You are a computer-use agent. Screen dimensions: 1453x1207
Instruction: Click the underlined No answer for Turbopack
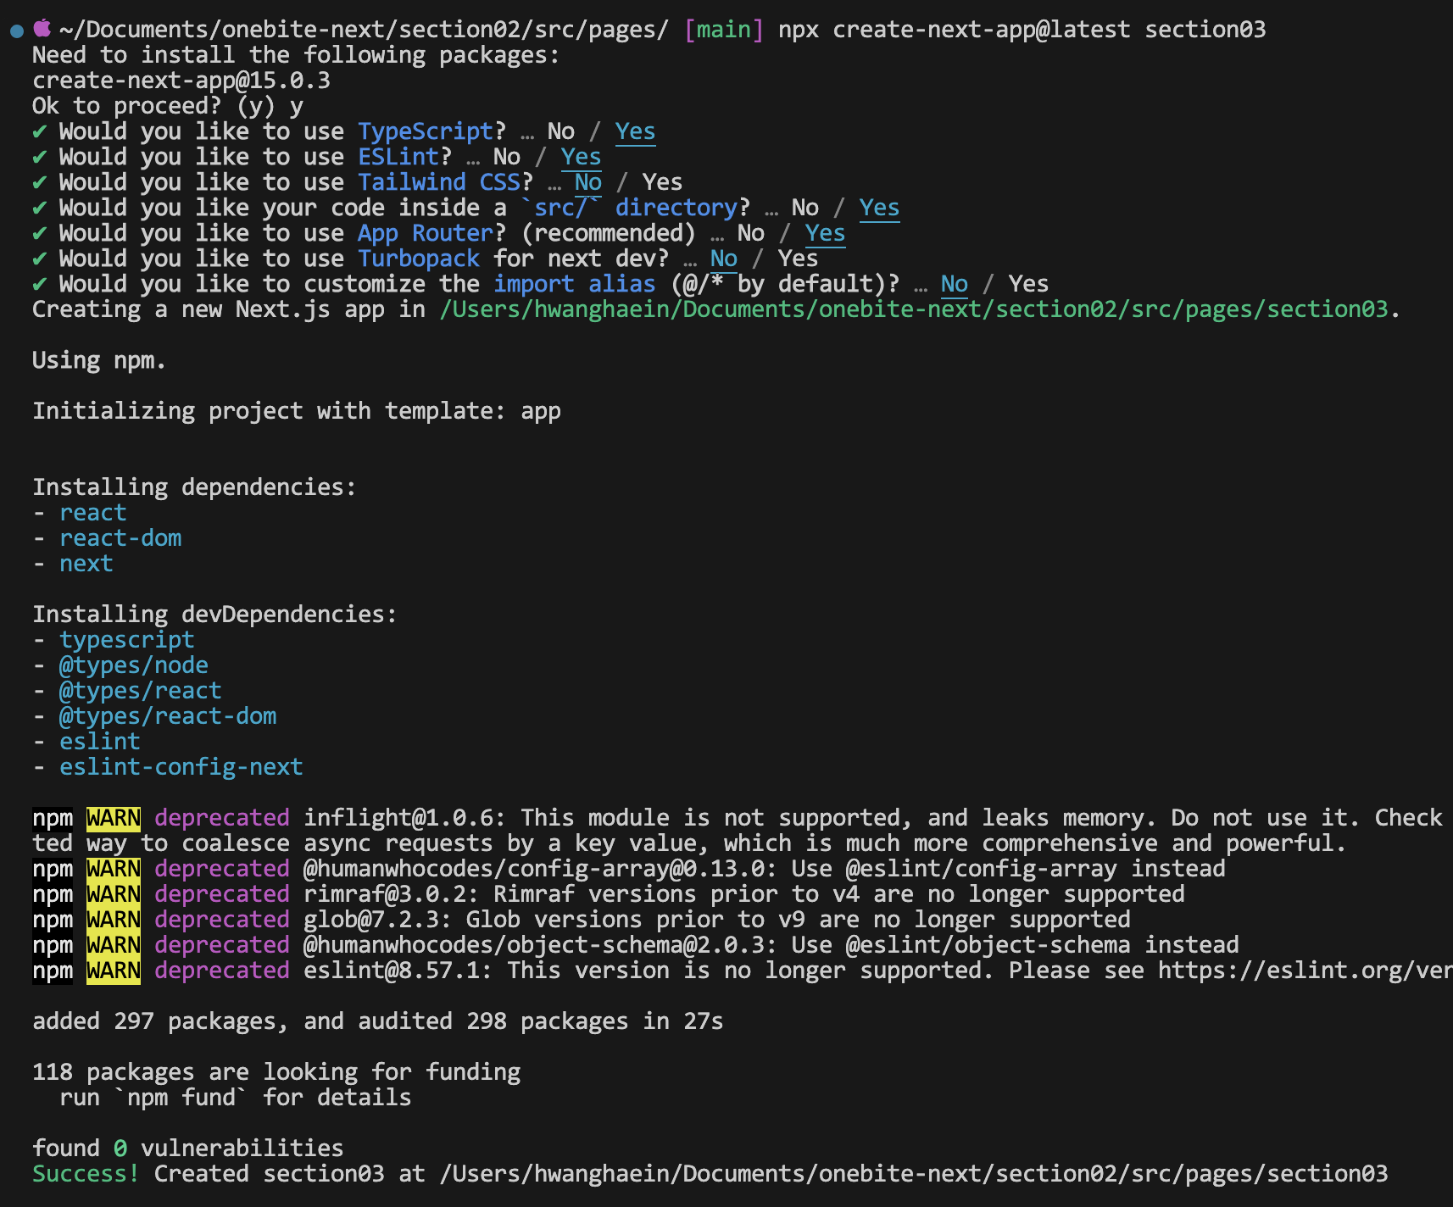pos(723,259)
